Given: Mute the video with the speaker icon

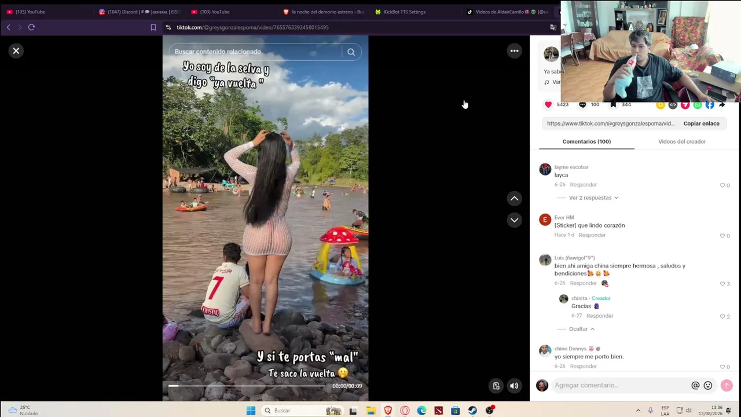Looking at the screenshot, I should tap(514, 386).
